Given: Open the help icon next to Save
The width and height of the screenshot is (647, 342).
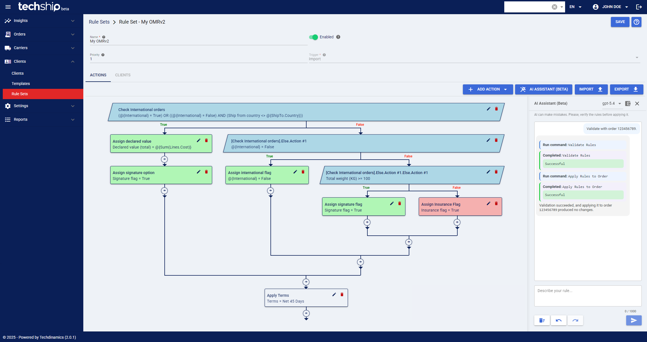Looking at the screenshot, I should point(636,22).
